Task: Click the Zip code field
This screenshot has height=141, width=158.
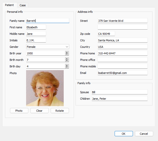Action: (x=106, y=34)
